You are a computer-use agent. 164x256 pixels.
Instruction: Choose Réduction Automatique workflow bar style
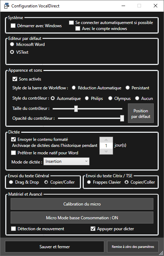pyautogui.click(x=74, y=88)
